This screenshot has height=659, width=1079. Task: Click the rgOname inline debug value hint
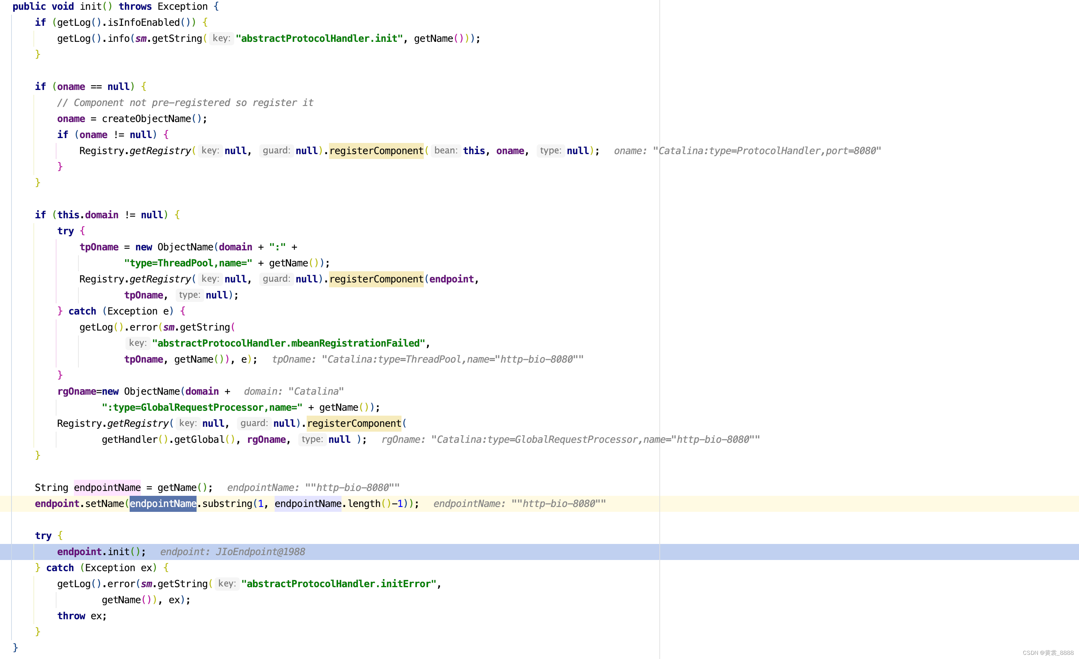(x=570, y=439)
